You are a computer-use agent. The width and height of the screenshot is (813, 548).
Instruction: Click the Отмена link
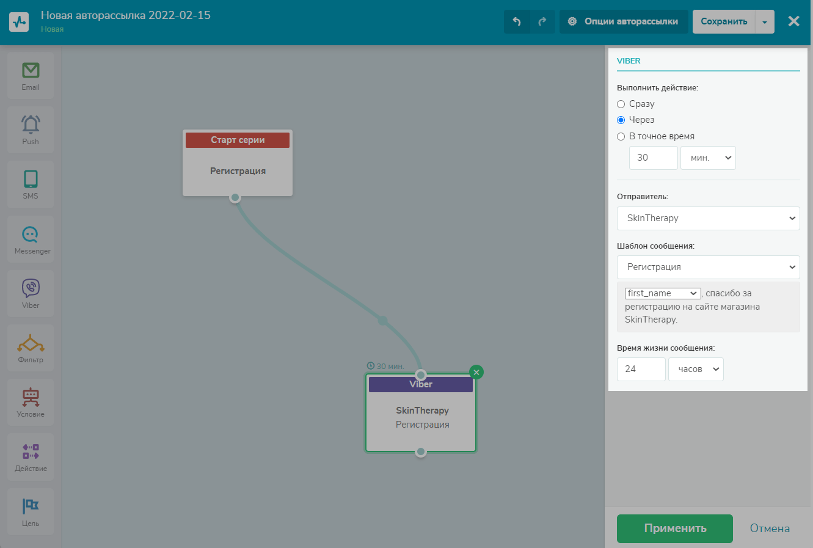tap(770, 528)
